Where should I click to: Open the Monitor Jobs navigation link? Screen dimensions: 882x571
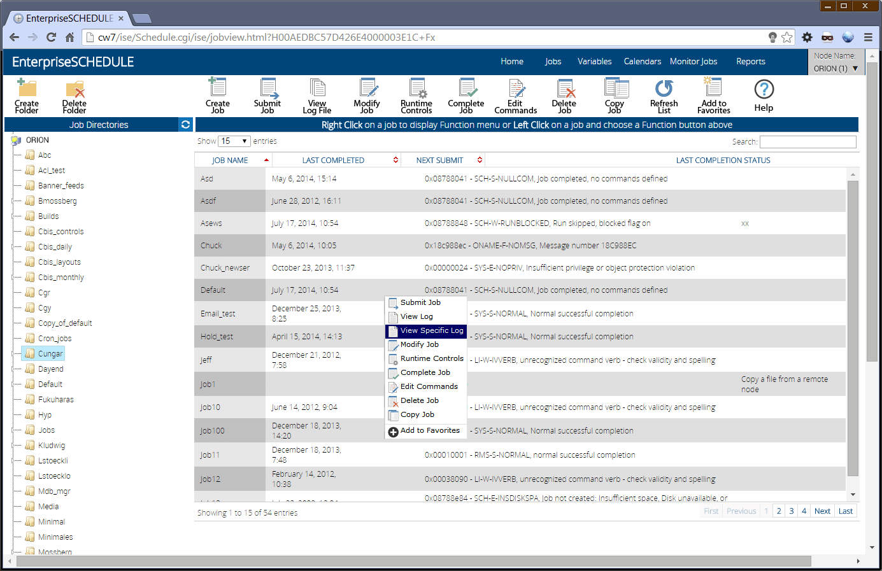point(694,62)
